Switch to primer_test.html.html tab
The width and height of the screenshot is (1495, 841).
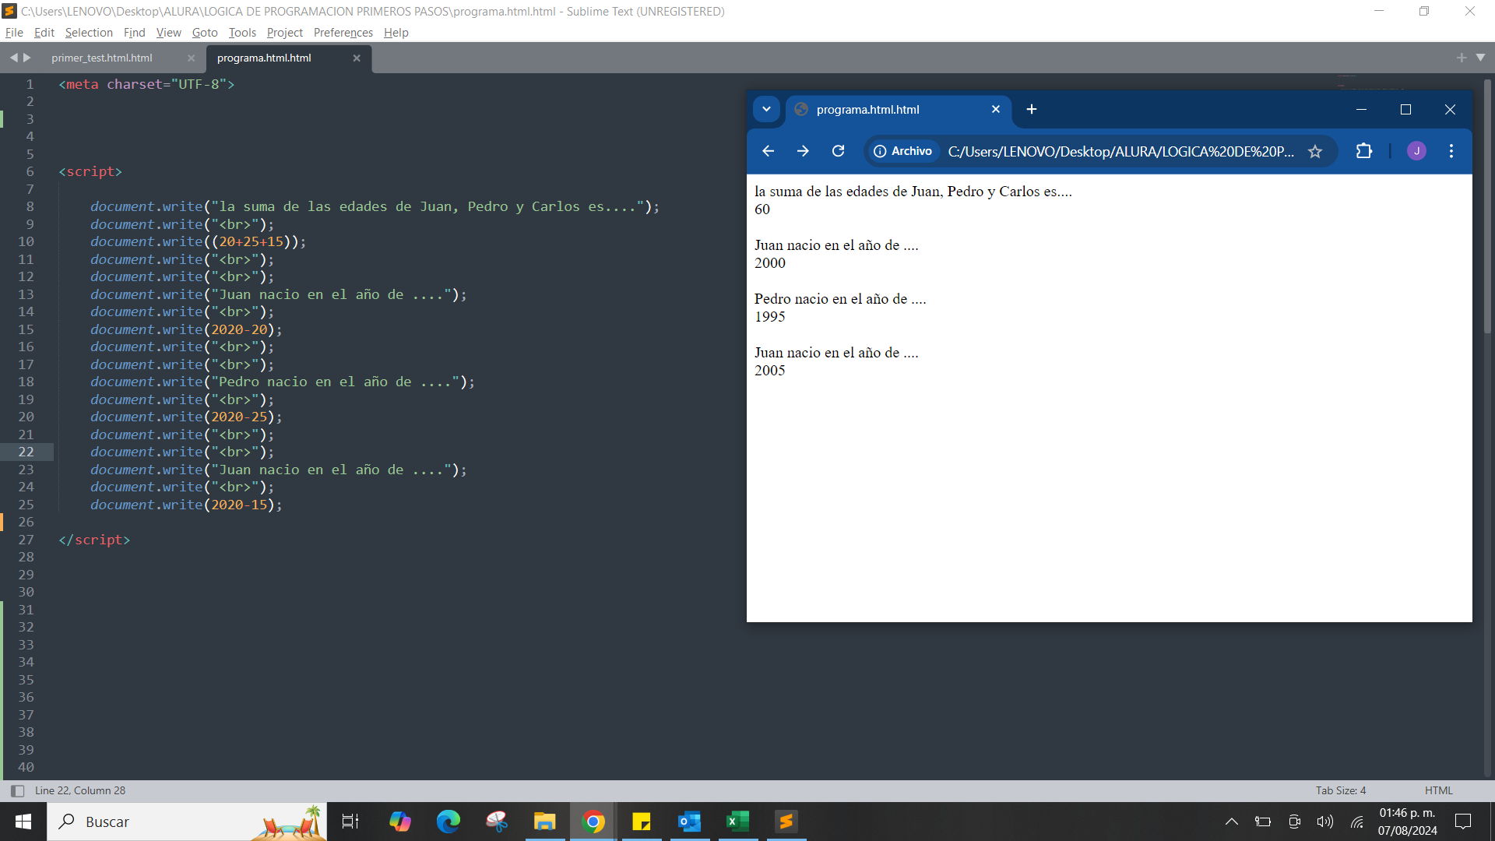(x=102, y=58)
